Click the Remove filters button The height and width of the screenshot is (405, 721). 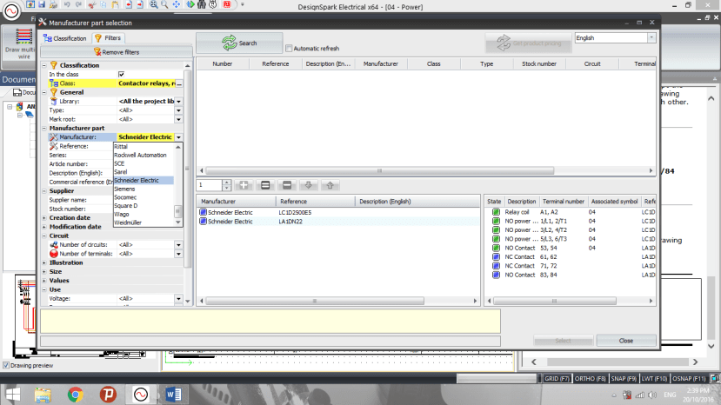(116, 52)
